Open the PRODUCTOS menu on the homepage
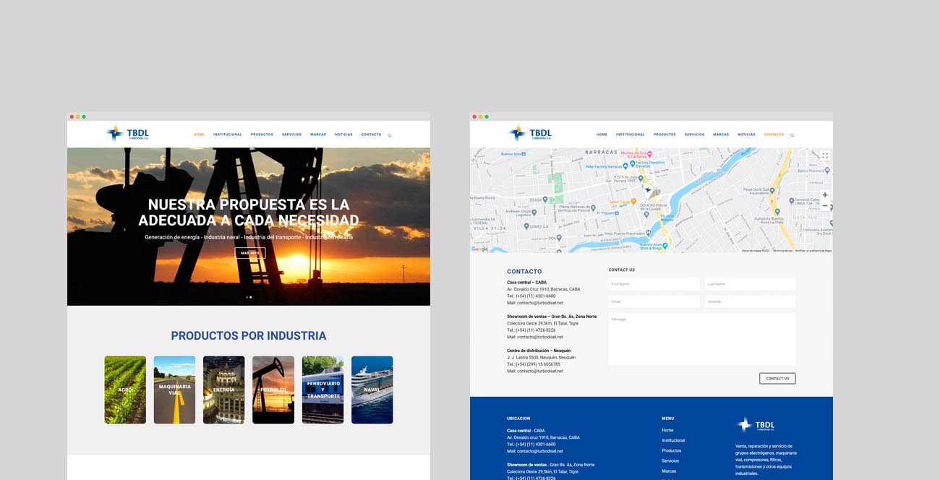The image size is (940, 480). coord(262,134)
